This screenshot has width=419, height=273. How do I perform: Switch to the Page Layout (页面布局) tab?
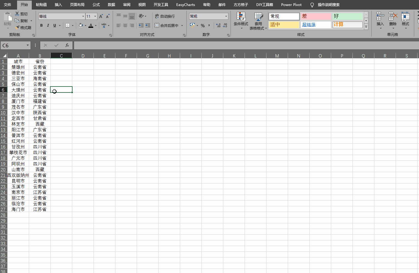[x=77, y=5]
